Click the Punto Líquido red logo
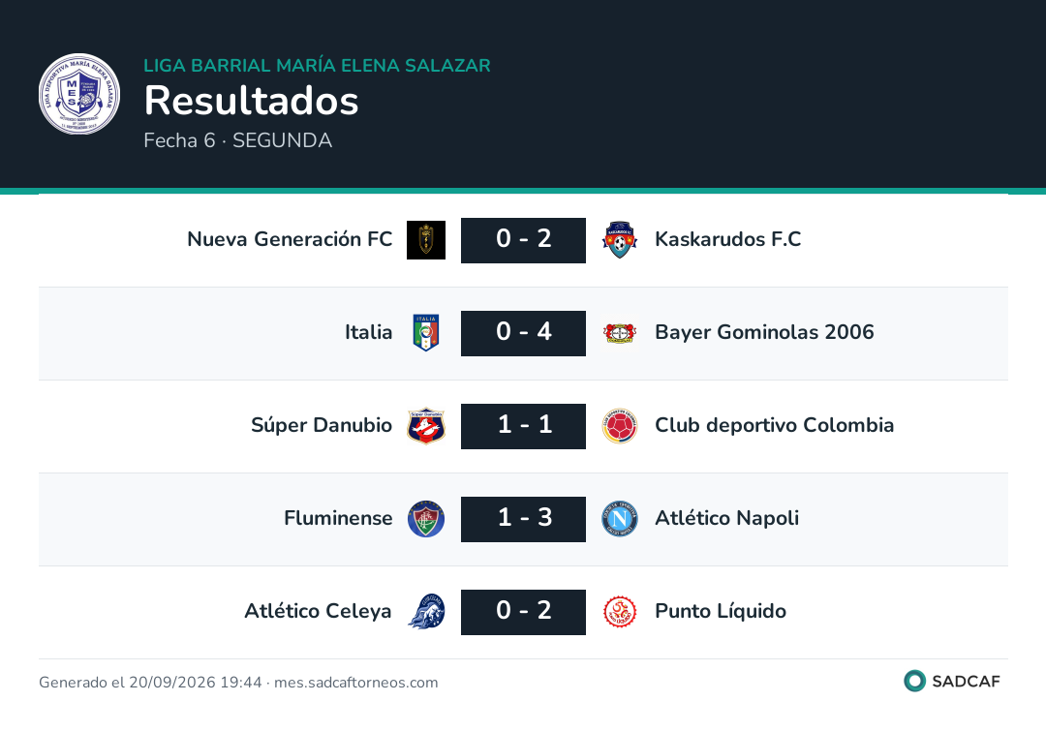The image size is (1046, 732). pos(620,611)
